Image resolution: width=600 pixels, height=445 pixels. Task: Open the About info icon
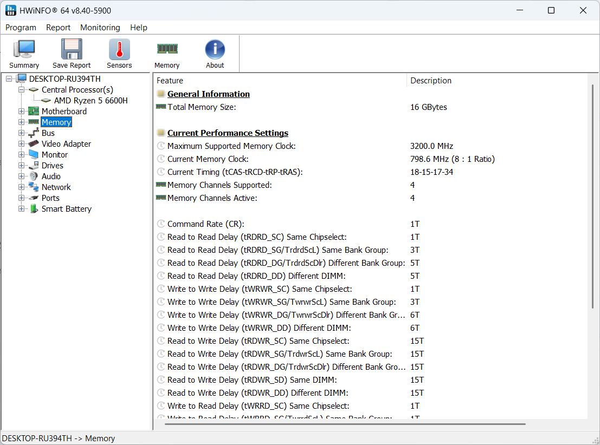(x=215, y=50)
